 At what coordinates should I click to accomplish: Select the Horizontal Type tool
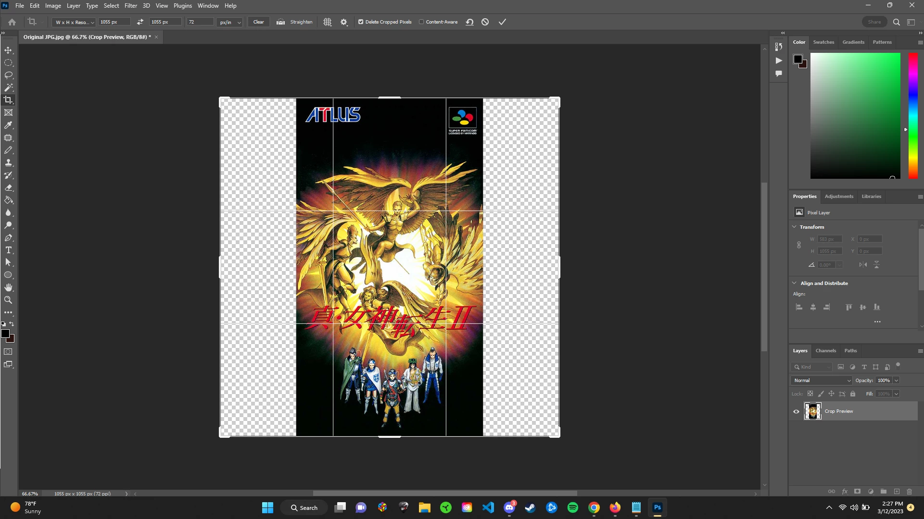coord(9,250)
